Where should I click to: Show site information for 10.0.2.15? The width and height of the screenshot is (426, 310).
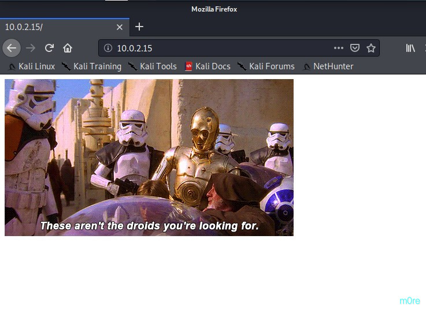(x=108, y=48)
